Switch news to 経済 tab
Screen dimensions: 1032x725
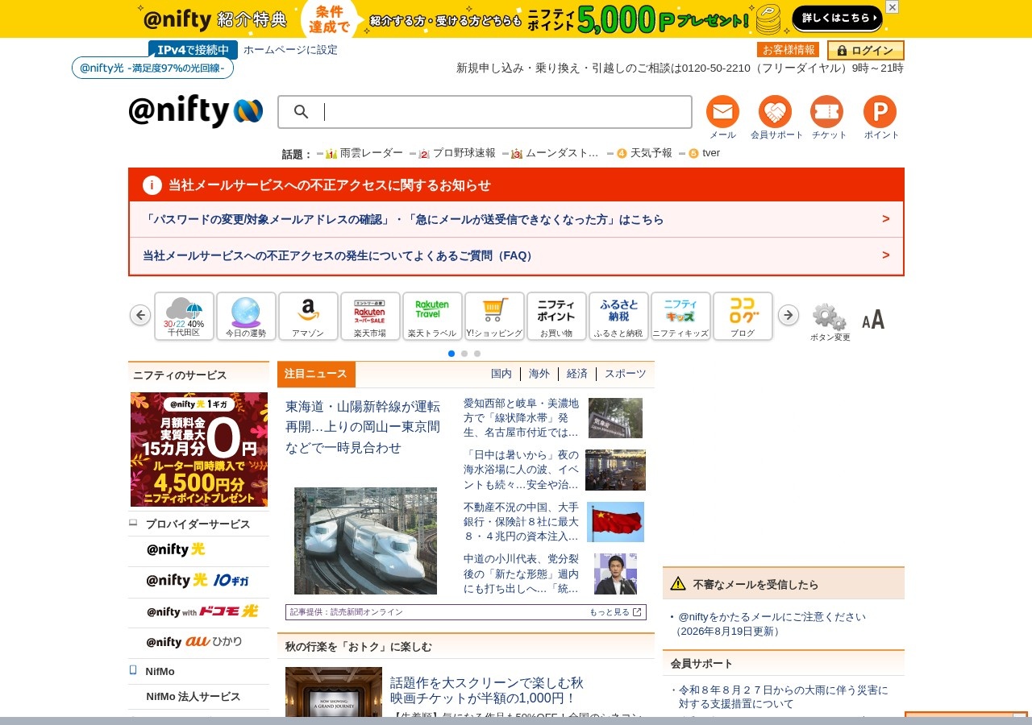(577, 374)
